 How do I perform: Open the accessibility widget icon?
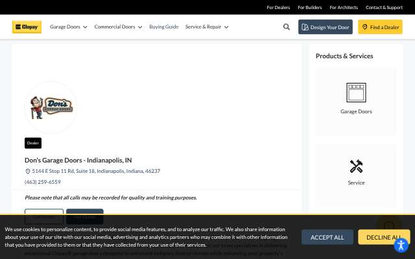coord(401,245)
